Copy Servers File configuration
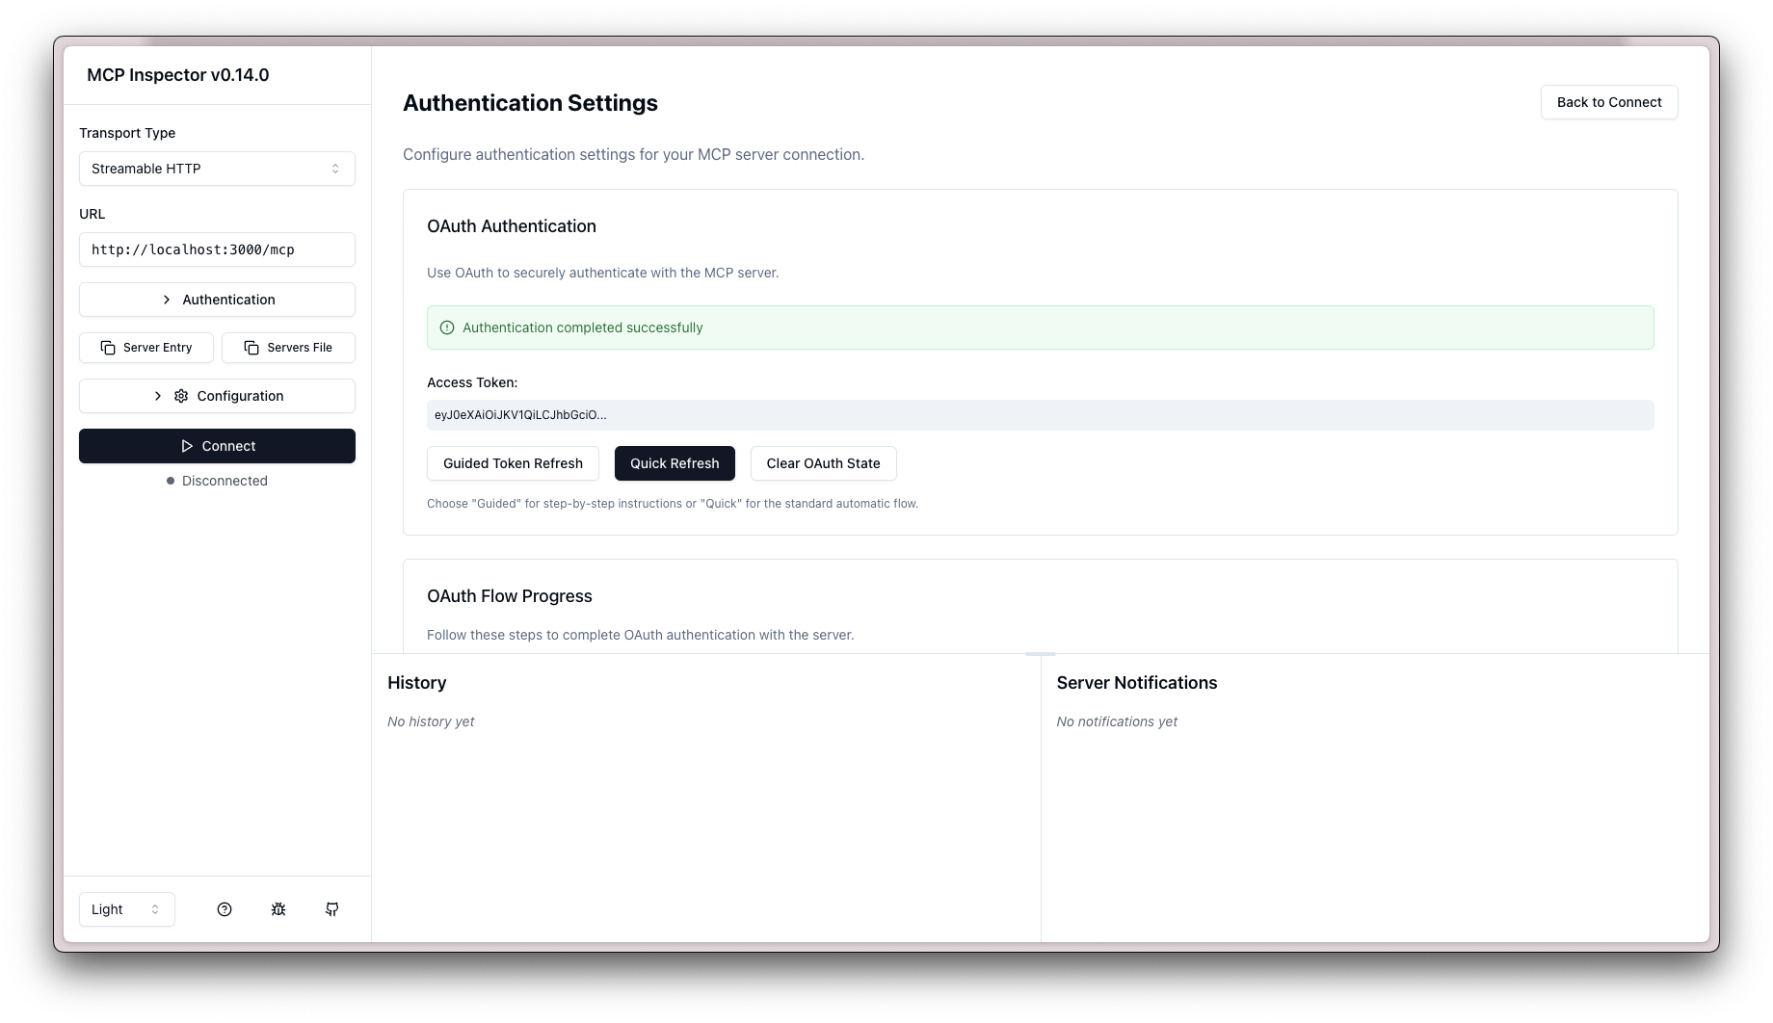 tap(288, 348)
